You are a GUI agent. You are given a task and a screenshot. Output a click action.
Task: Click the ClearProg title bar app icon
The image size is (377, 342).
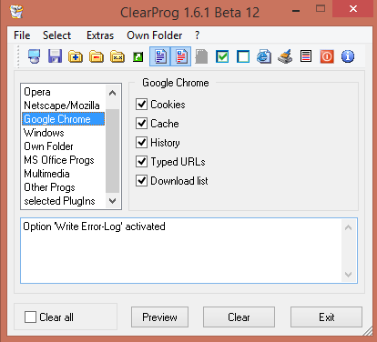coord(16,12)
